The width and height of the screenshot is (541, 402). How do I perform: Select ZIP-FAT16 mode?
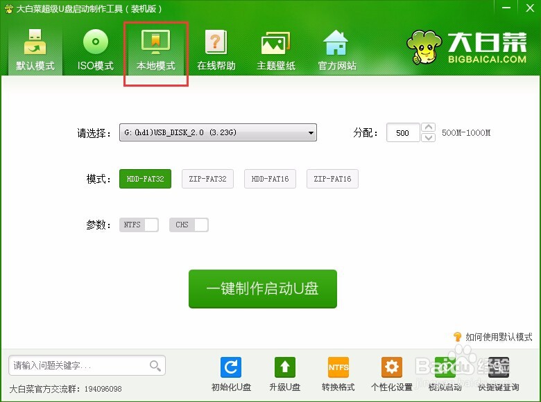[333, 179]
